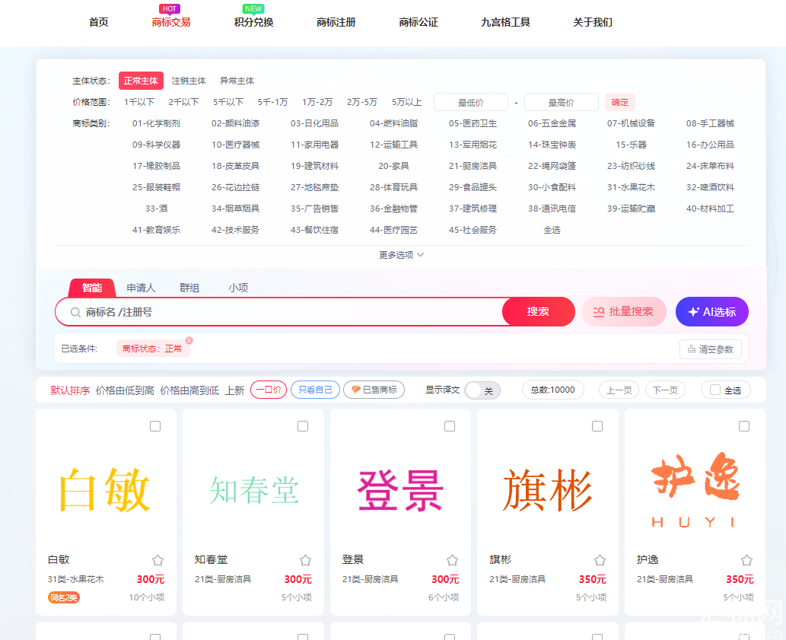Open 批量搜索 batch search
The width and height of the screenshot is (786, 640).
click(x=624, y=312)
